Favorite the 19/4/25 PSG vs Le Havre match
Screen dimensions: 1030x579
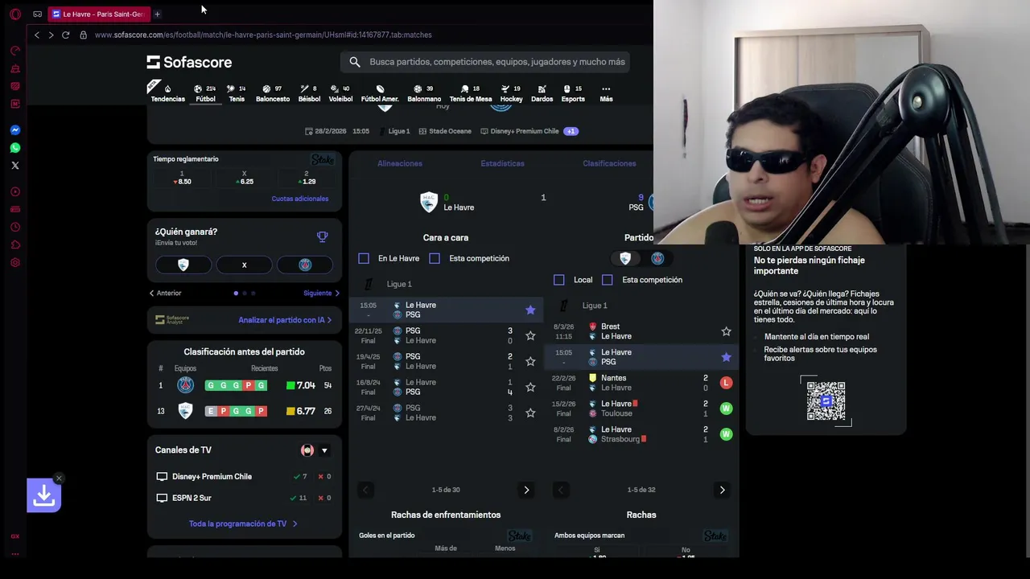[x=530, y=361]
